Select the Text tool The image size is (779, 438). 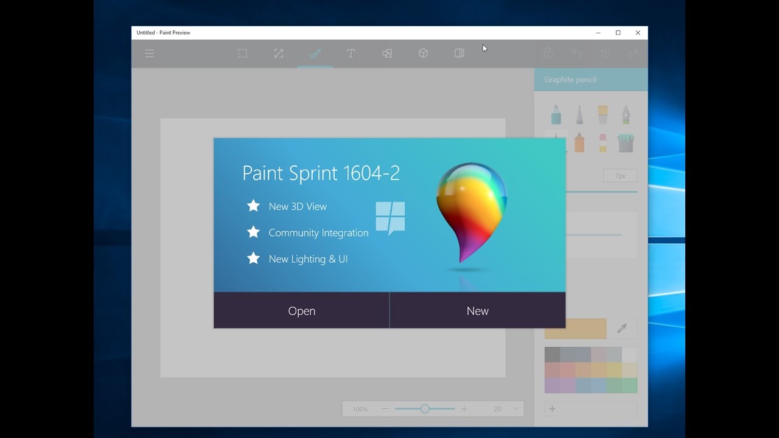pos(351,54)
